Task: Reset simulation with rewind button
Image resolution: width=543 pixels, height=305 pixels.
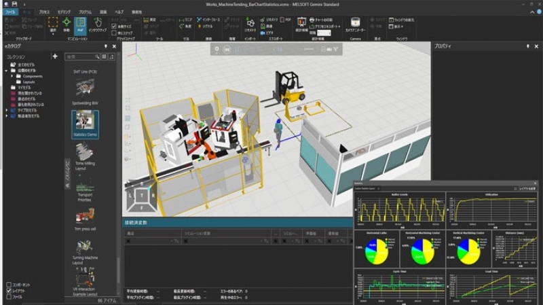Action: pos(227,50)
